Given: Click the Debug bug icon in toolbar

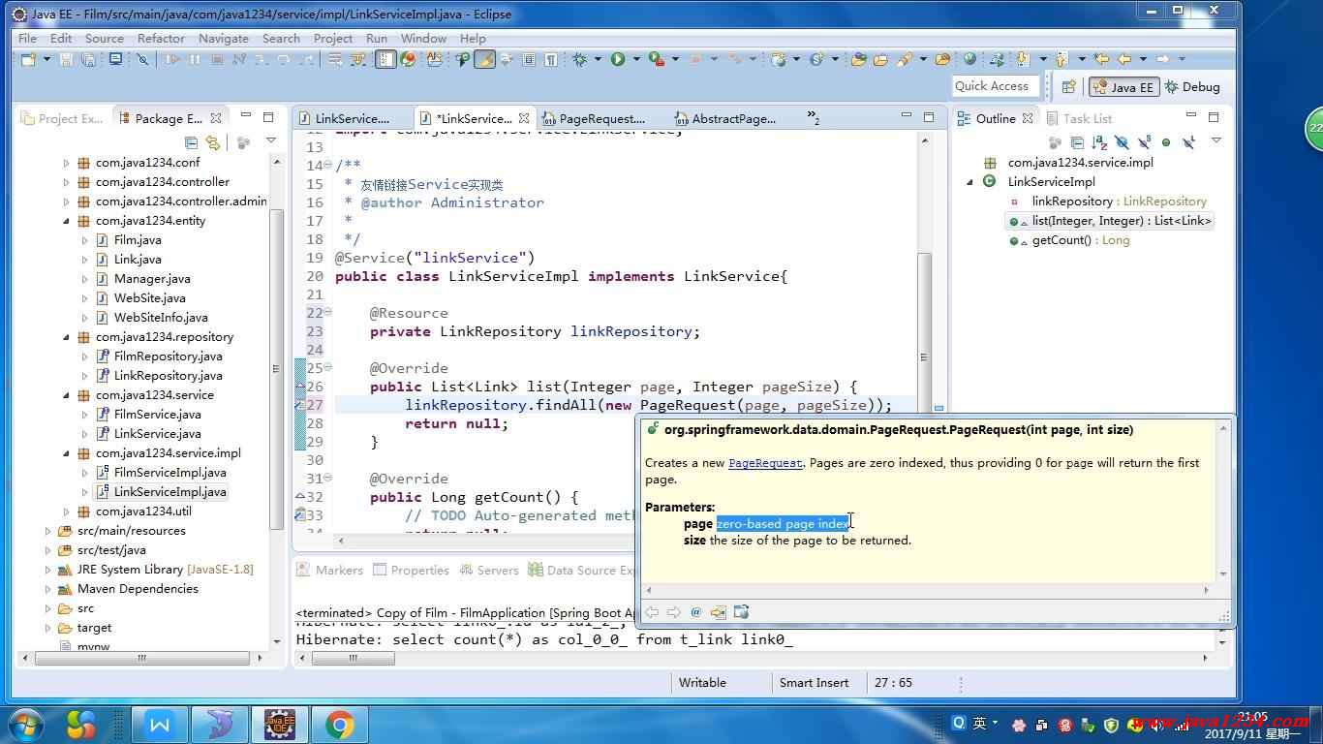Looking at the screenshot, I should click(x=580, y=60).
